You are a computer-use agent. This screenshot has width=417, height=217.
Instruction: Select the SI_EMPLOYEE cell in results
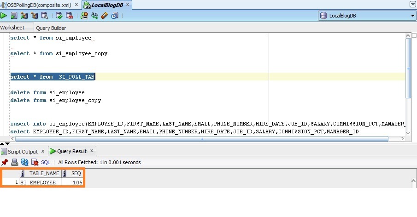39,183
